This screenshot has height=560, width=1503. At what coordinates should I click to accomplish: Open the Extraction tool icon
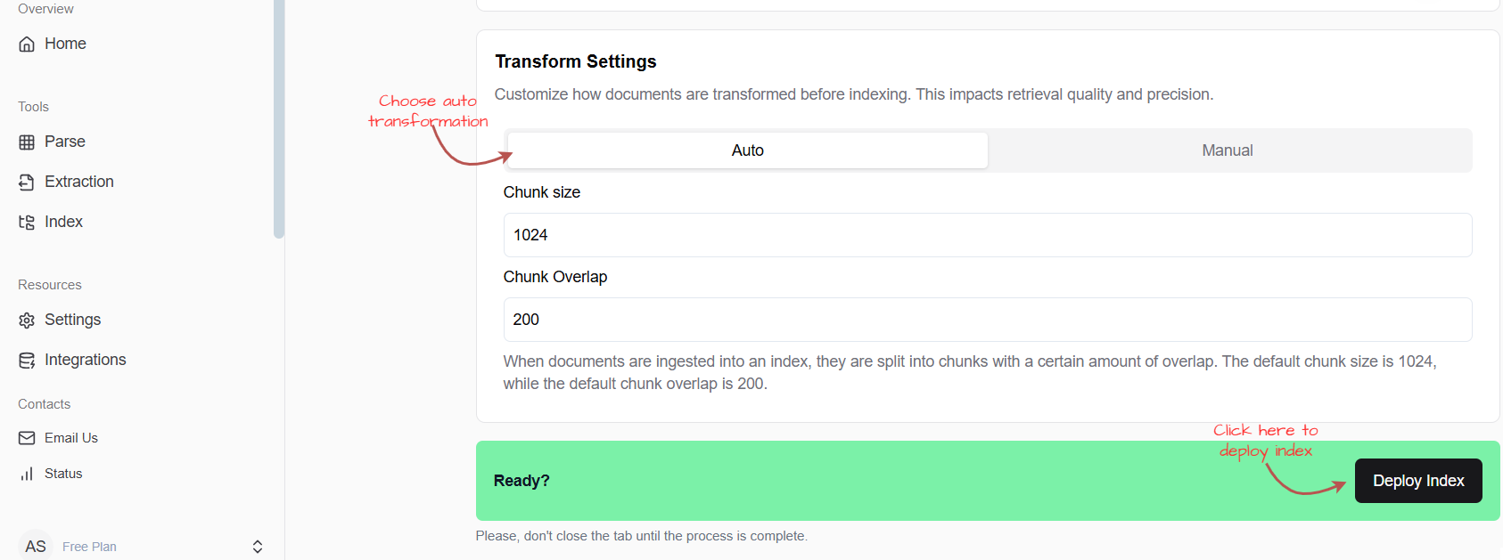27,181
